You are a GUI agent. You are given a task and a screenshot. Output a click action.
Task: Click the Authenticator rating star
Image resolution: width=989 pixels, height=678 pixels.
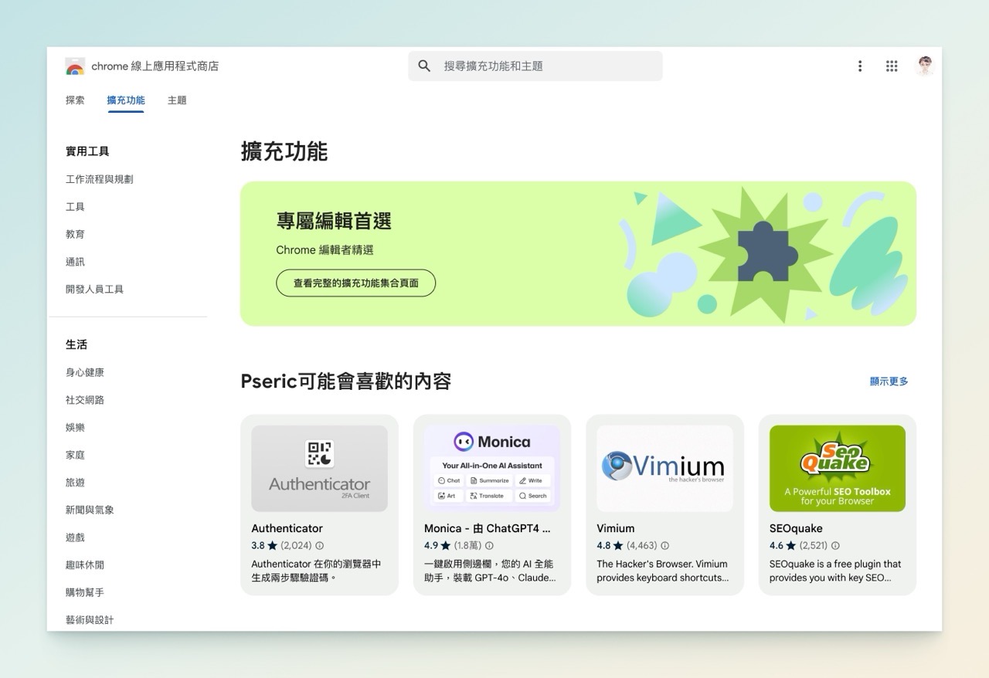coord(272,545)
